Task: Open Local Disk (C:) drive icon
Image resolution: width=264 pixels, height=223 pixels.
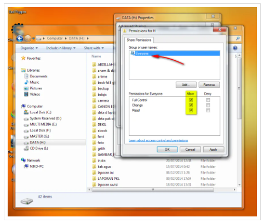Action: pyautogui.click(x=26, y=112)
